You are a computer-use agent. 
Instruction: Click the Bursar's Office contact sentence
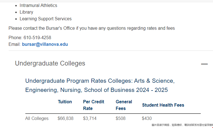tap(92, 28)
